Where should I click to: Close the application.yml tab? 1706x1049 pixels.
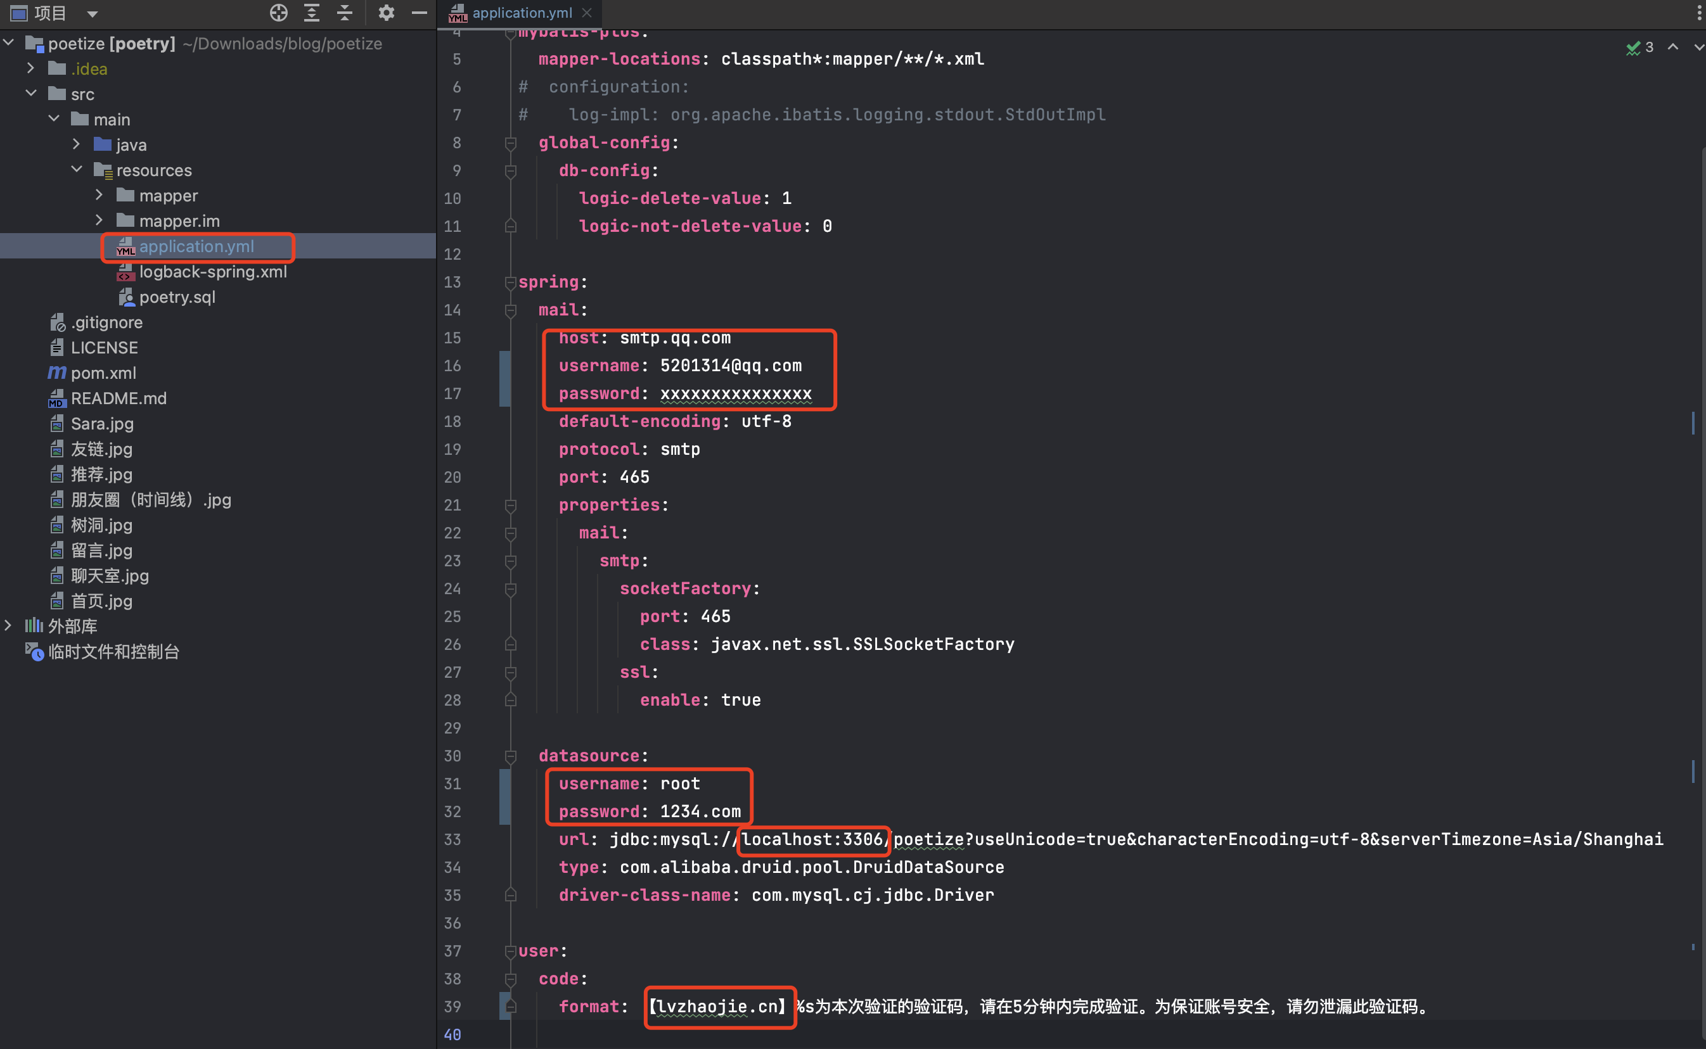point(587,13)
